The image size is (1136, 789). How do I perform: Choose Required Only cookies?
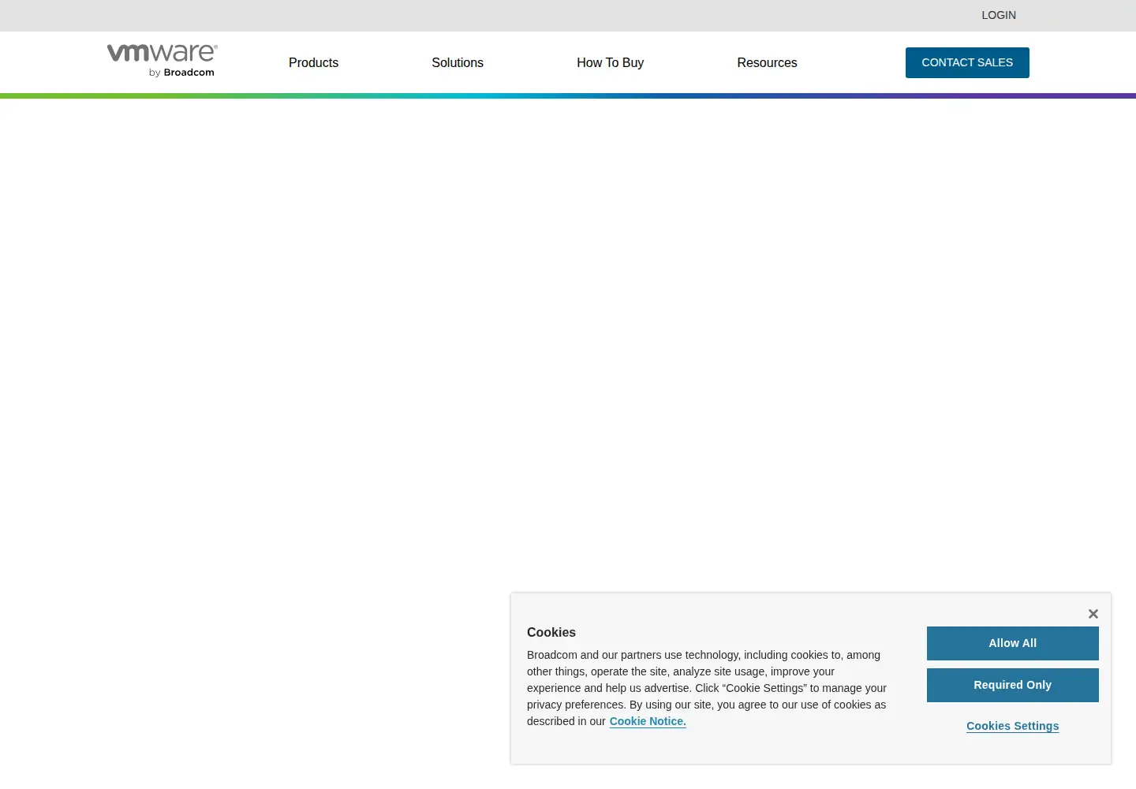click(x=1013, y=685)
